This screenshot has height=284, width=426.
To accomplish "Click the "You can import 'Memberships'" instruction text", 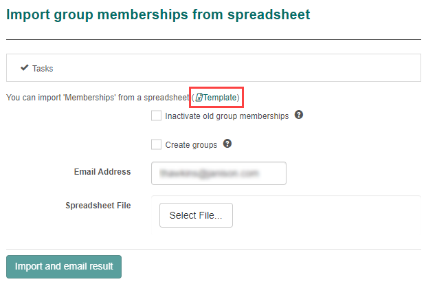I will [96, 98].
